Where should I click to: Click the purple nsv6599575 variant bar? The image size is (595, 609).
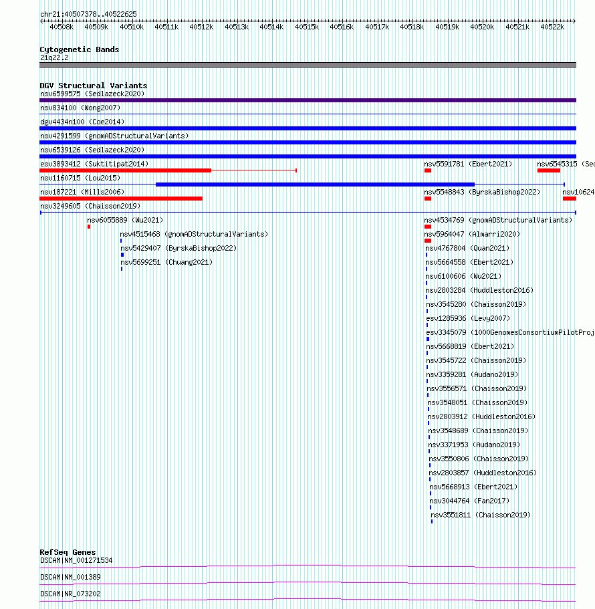(308, 100)
